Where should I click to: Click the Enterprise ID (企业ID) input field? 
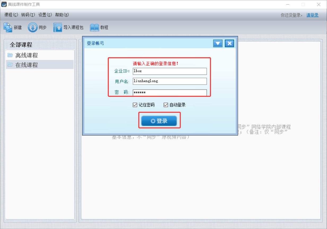[x=170, y=71]
